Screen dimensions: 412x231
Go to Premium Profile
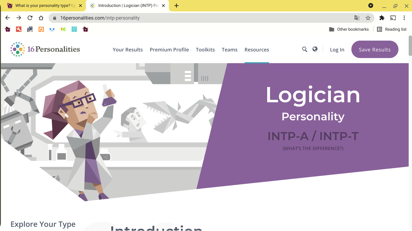pyautogui.click(x=169, y=50)
